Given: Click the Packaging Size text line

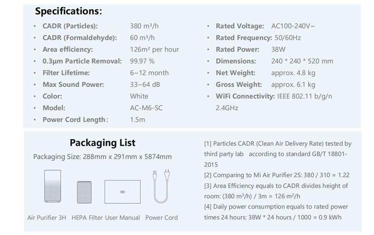Looking at the screenshot, I should (102, 157).
